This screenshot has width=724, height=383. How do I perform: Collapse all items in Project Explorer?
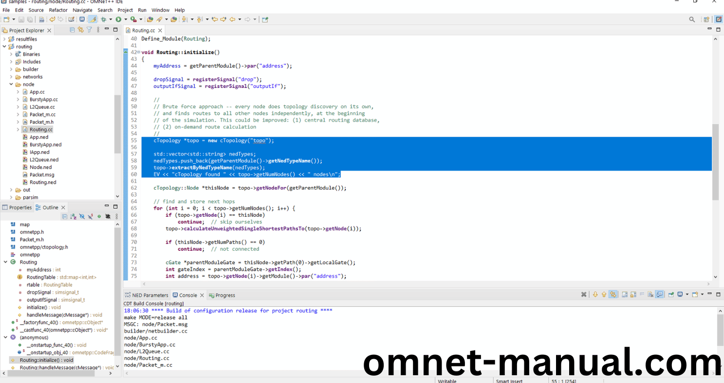73,30
